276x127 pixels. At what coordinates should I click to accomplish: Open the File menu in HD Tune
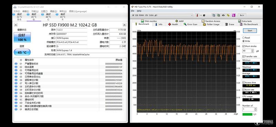point(132,11)
